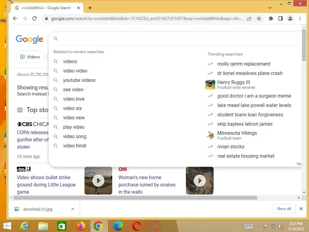Click the Google logo
The width and height of the screenshot is (309, 232).
point(29,39)
